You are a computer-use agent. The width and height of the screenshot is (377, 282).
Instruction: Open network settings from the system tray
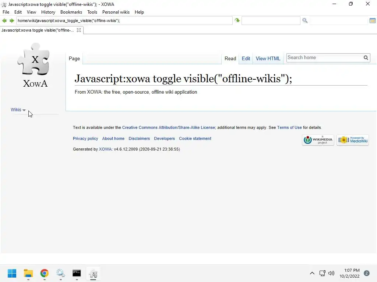[x=323, y=273]
